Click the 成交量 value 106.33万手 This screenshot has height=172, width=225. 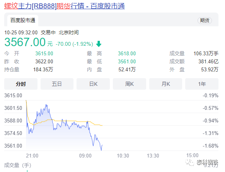(206, 53)
